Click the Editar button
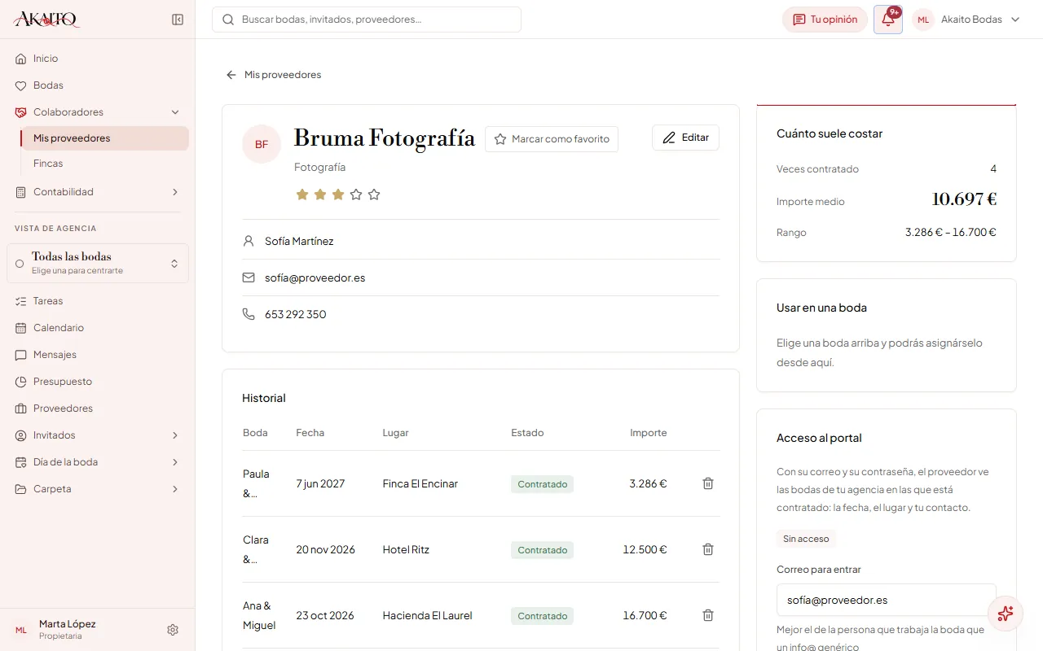 point(685,138)
